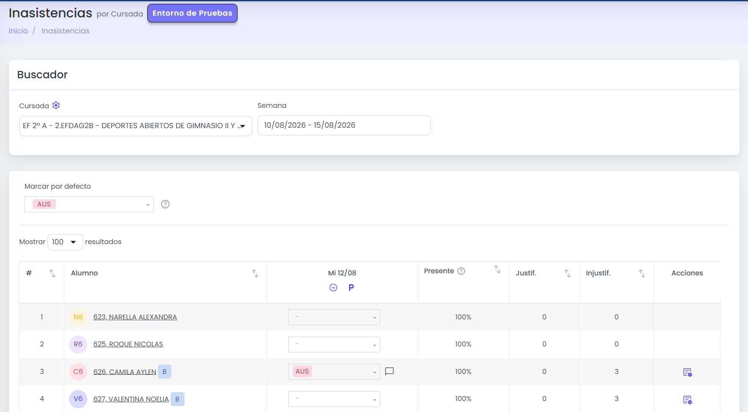
Task: Open the Mostrar 100 results dropdown
Action: pyautogui.click(x=65, y=242)
